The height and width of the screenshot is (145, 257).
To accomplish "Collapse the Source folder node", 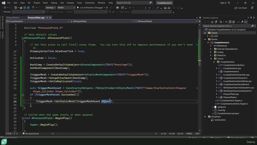I will 211,59.
